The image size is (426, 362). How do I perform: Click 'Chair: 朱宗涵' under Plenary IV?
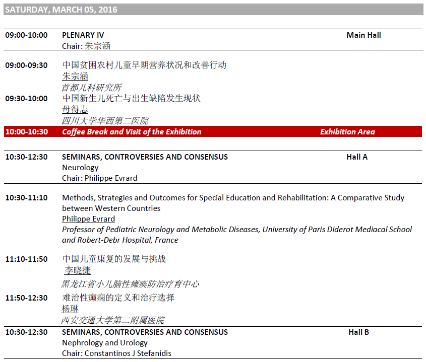point(86,46)
